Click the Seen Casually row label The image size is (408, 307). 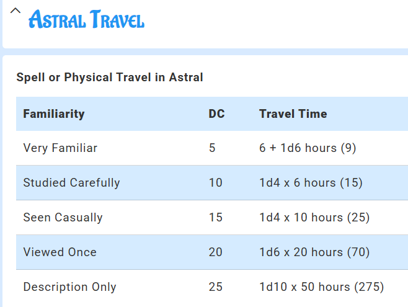coord(63,218)
